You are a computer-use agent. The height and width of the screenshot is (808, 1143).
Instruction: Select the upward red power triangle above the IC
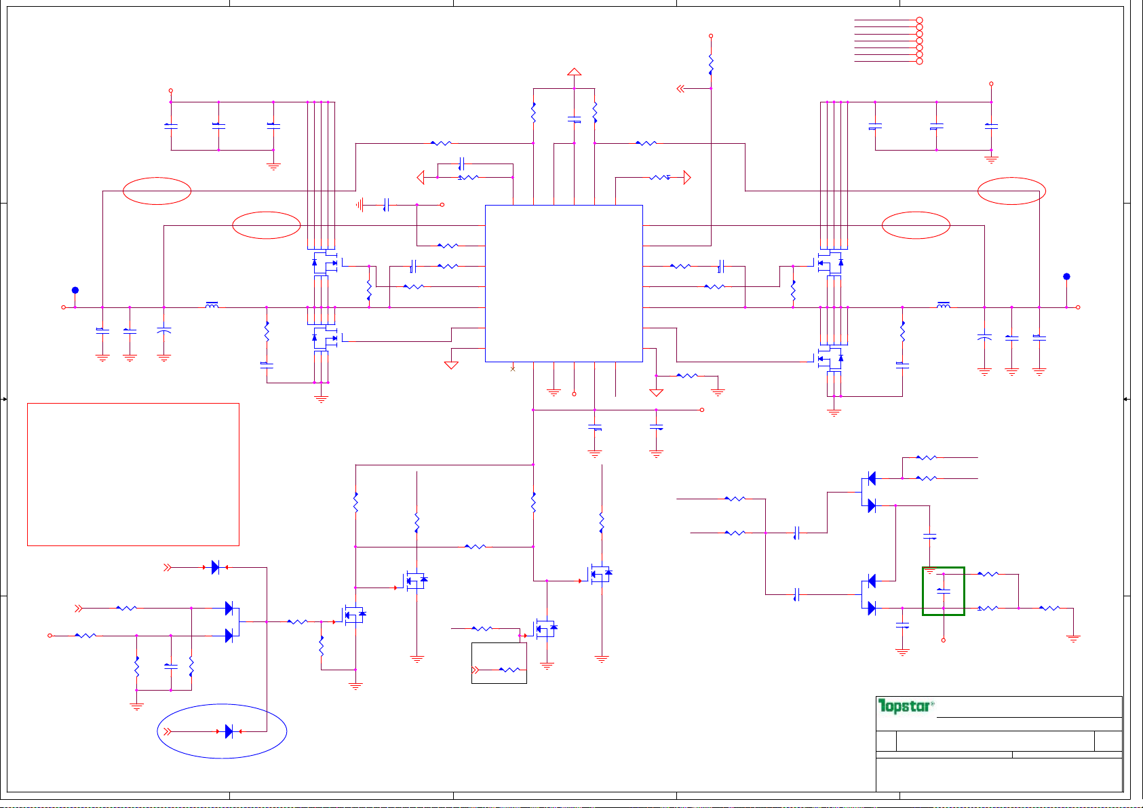[x=574, y=71]
